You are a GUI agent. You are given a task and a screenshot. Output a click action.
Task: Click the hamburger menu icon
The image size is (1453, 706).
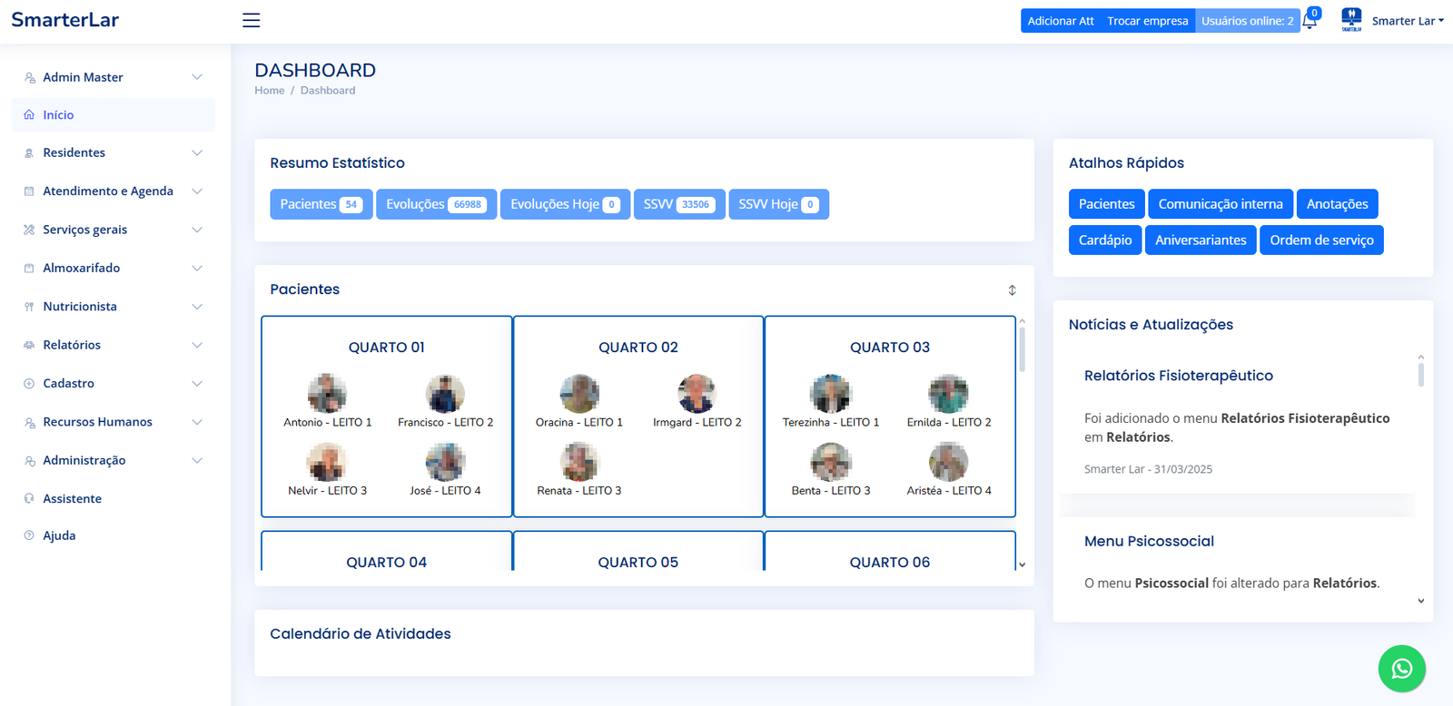(252, 20)
